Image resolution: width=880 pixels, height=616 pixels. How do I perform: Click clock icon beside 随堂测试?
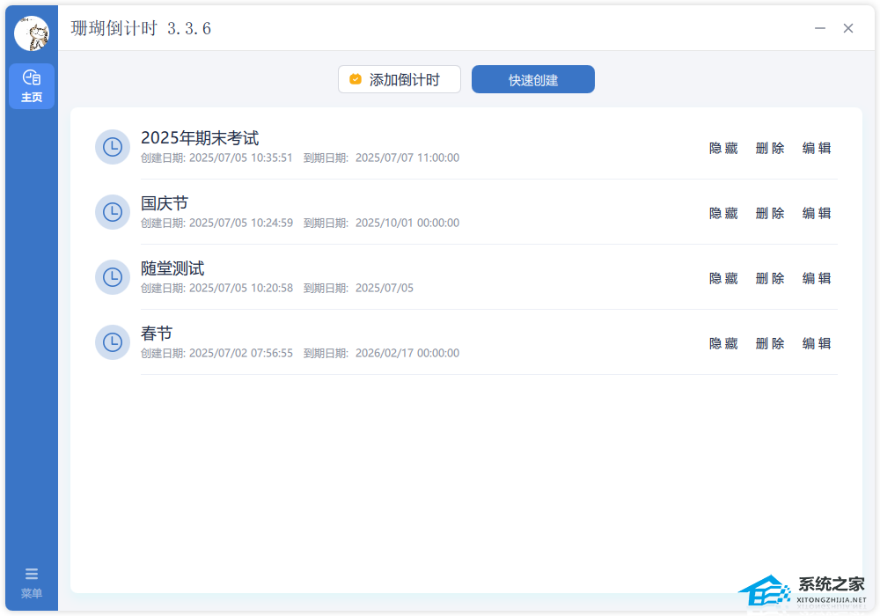(x=113, y=277)
